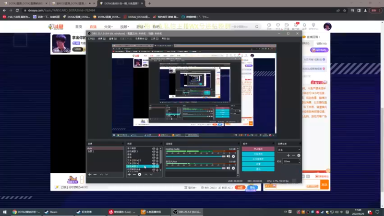Screen dimensions: 384x216
Task: Click sources list vertical scrollbar
Action: coord(160,158)
